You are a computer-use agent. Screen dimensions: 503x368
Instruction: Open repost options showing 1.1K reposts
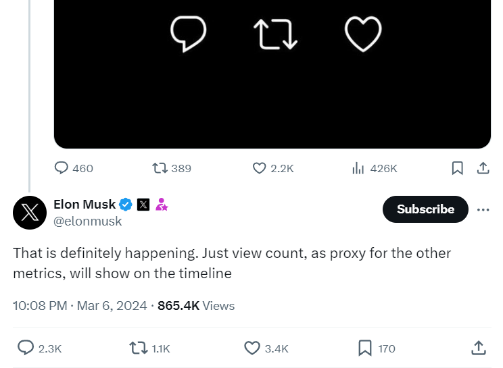tap(139, 348)
